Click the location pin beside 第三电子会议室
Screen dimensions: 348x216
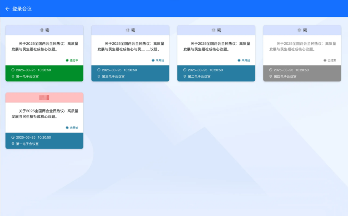99,76
